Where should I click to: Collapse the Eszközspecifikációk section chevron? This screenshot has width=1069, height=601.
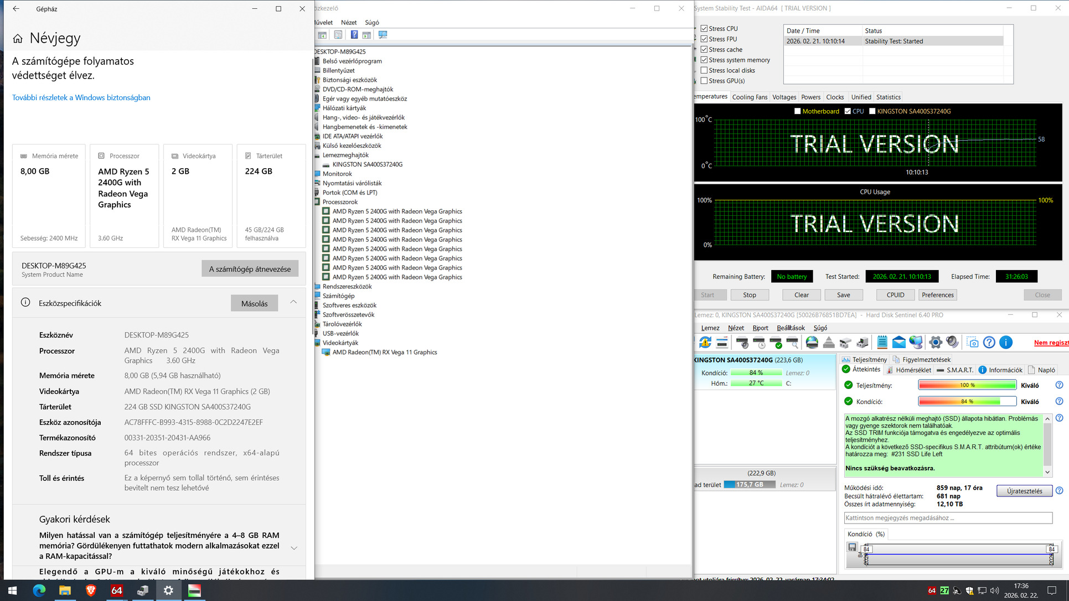point(293,302)
